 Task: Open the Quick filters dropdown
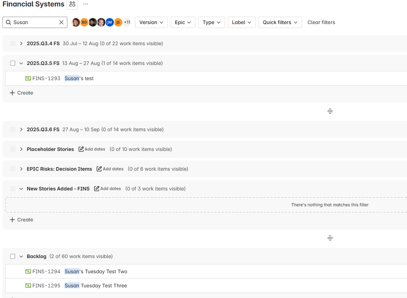pyautogui.click(x=280, y=22)
